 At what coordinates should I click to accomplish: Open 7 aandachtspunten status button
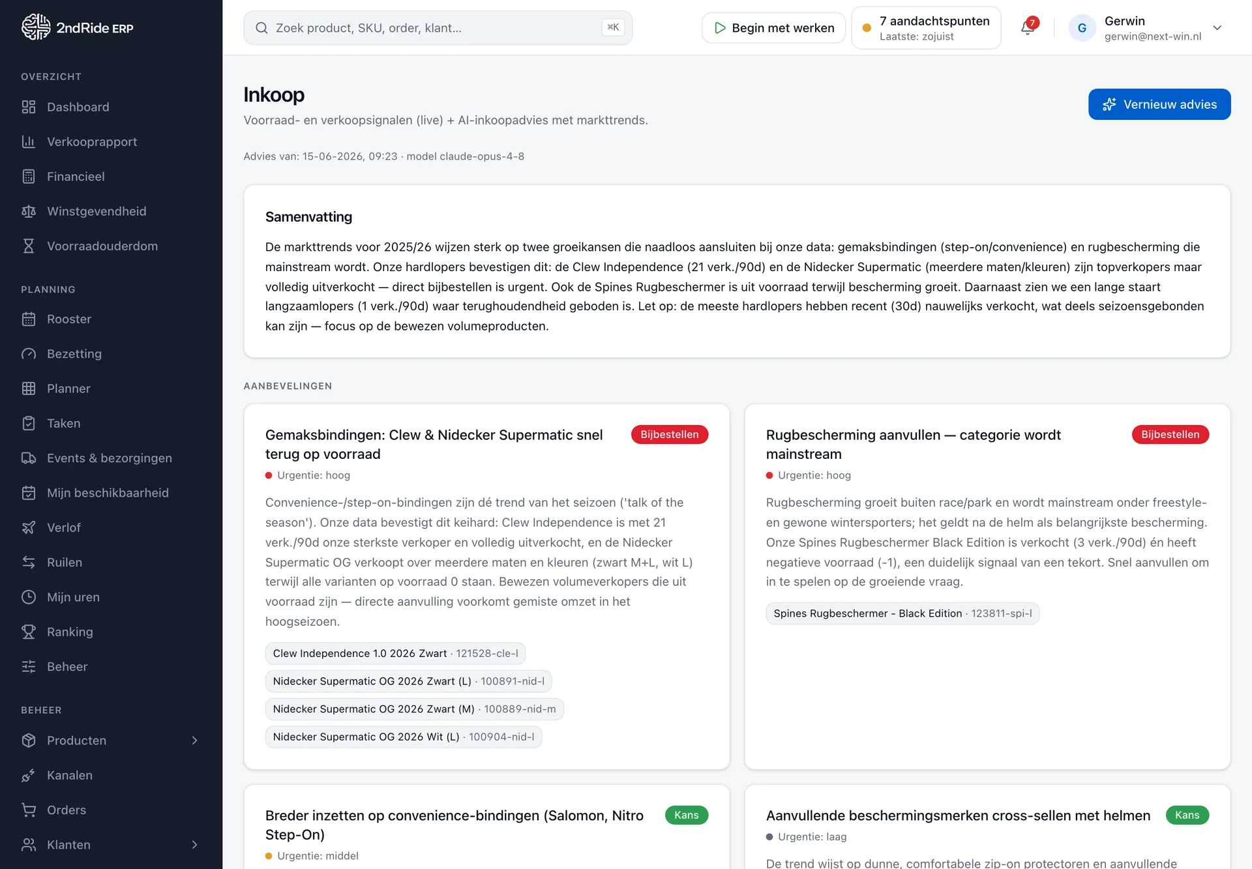(x=926, y=28)
